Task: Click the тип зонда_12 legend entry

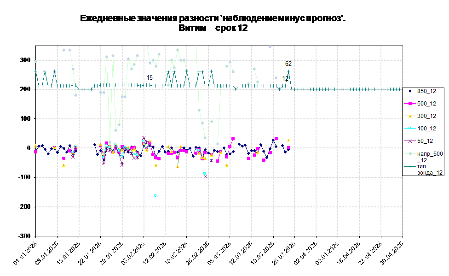Action: tap(424, 169)
